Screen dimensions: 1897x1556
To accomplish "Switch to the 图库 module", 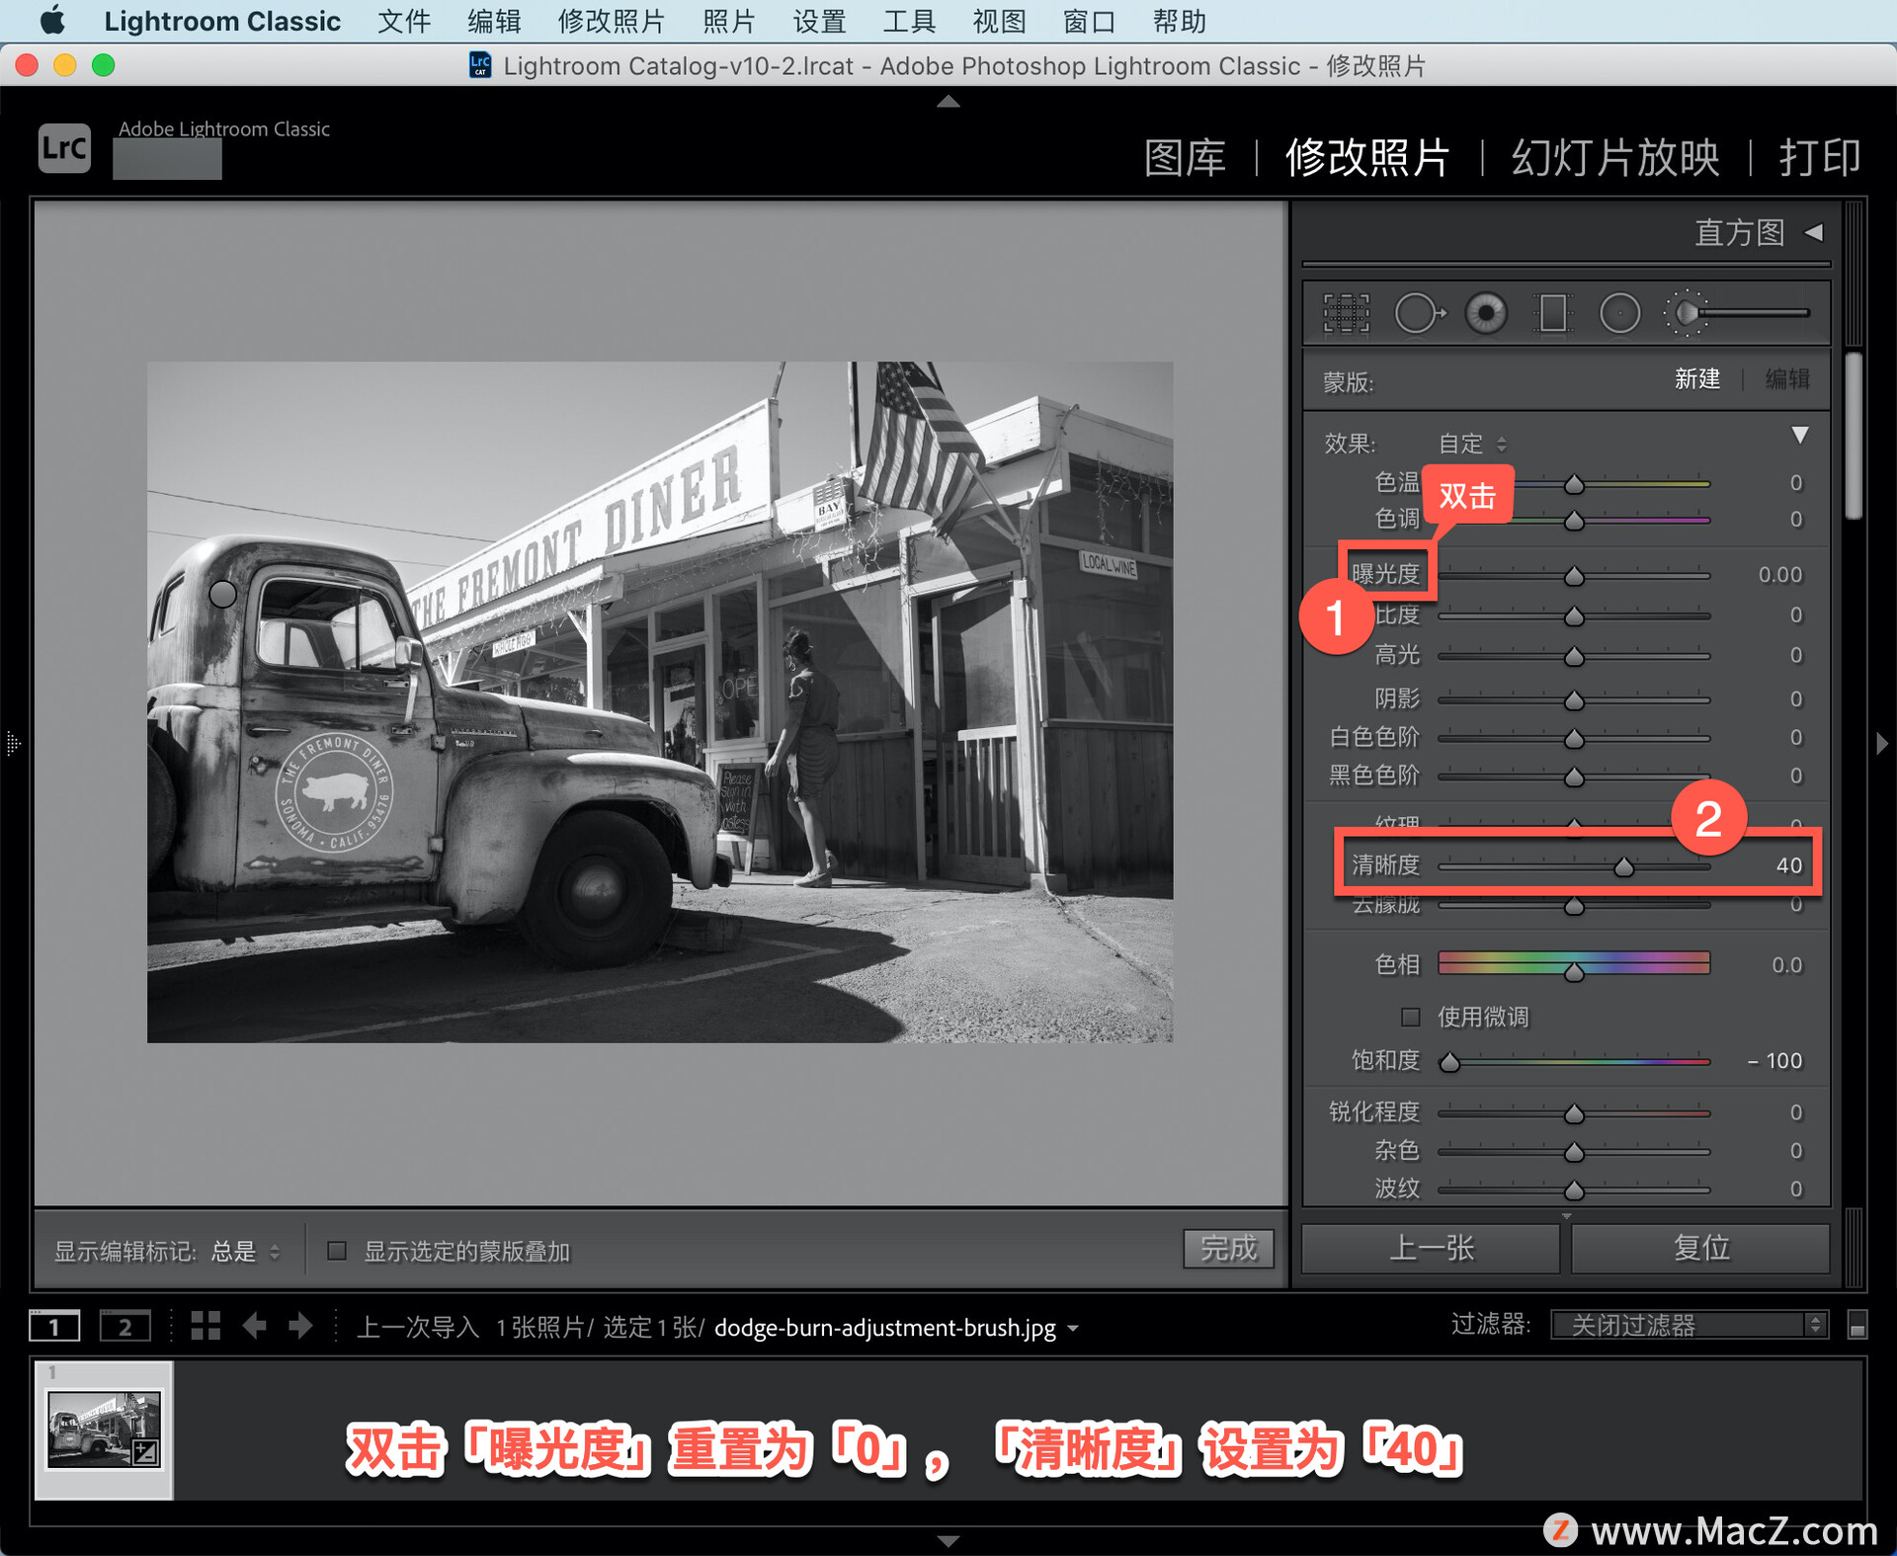I will tap(1185, 157).
